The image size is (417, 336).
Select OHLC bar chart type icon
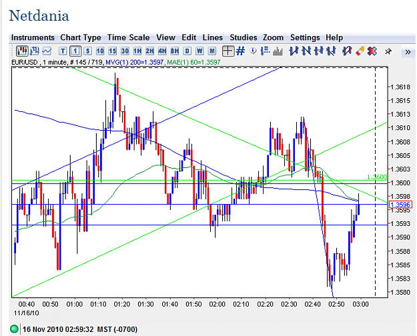tap(35, 51)
